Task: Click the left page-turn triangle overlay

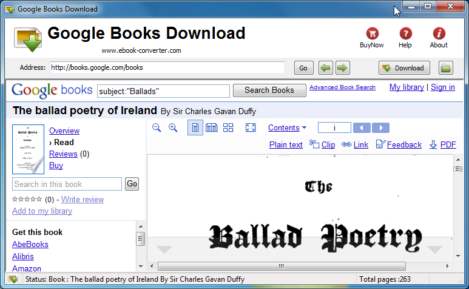Action: click(164, 249)
